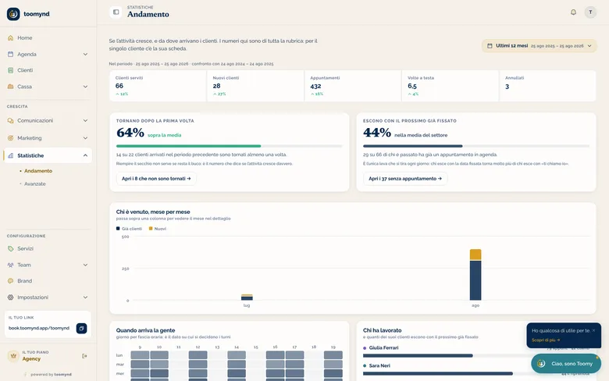
Task: Open the Clienti icon in sidebar
Action: 10,70
